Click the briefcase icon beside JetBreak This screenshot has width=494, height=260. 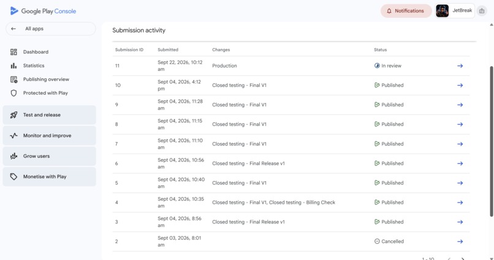(482, 11)
